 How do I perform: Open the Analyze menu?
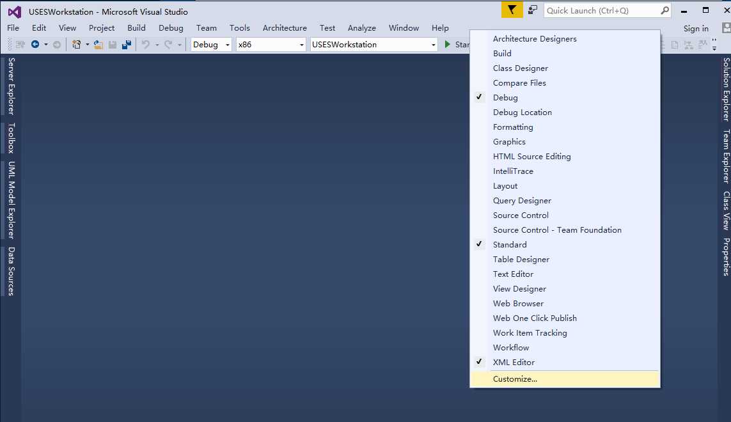coord(362,28)
